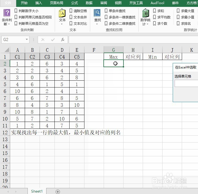Image resolution: width=198 pixels, height=194 pixels.
Task: Switch to the AudTool tab
Action: 157,3
